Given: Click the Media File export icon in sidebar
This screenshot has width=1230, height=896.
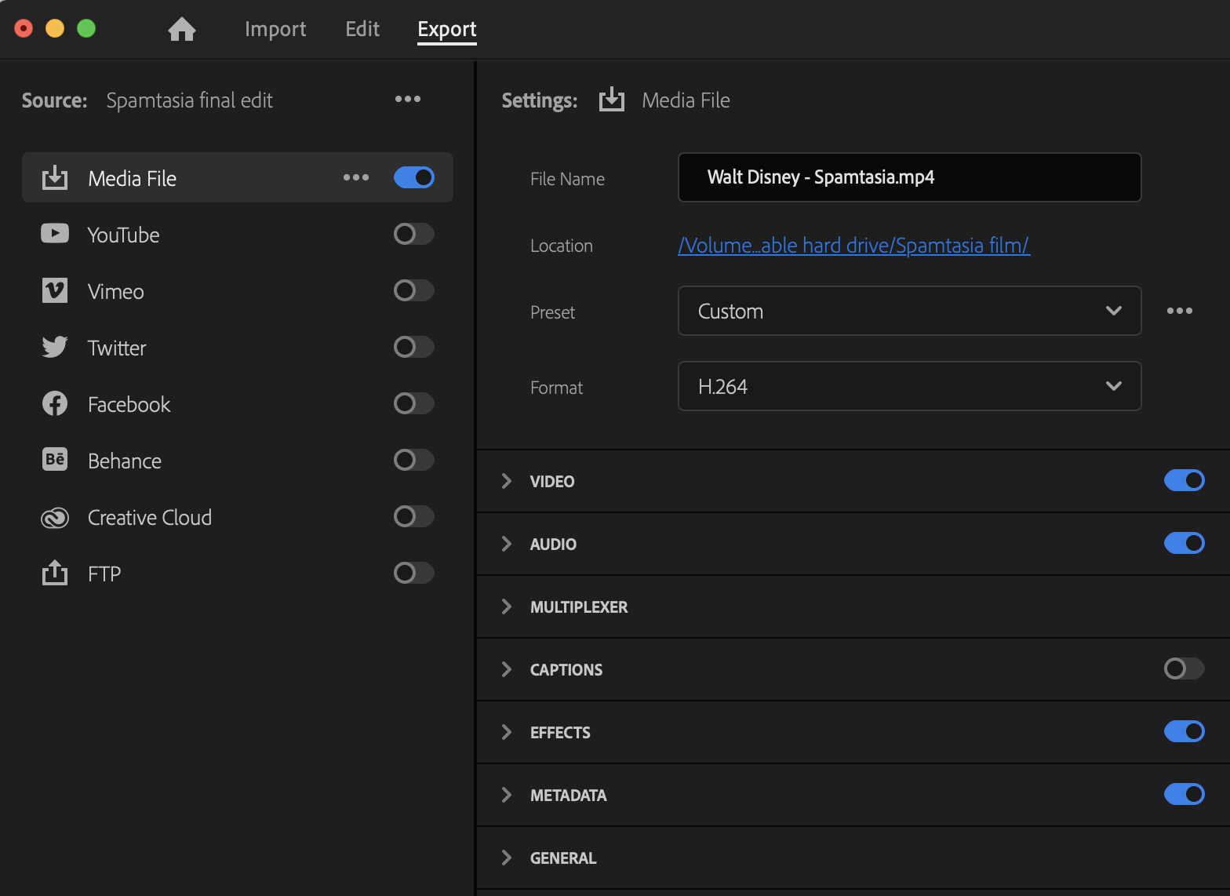Looking at the screenshot, I should (55, 178).
